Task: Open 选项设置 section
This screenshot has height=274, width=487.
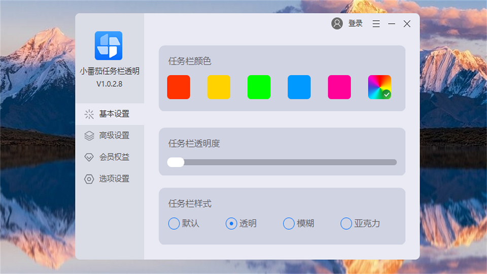Action: [110, 179]
